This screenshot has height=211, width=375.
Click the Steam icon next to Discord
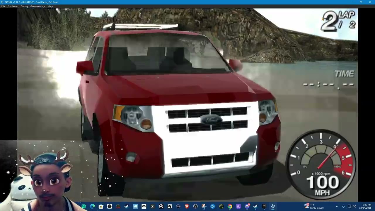(255, 206)
